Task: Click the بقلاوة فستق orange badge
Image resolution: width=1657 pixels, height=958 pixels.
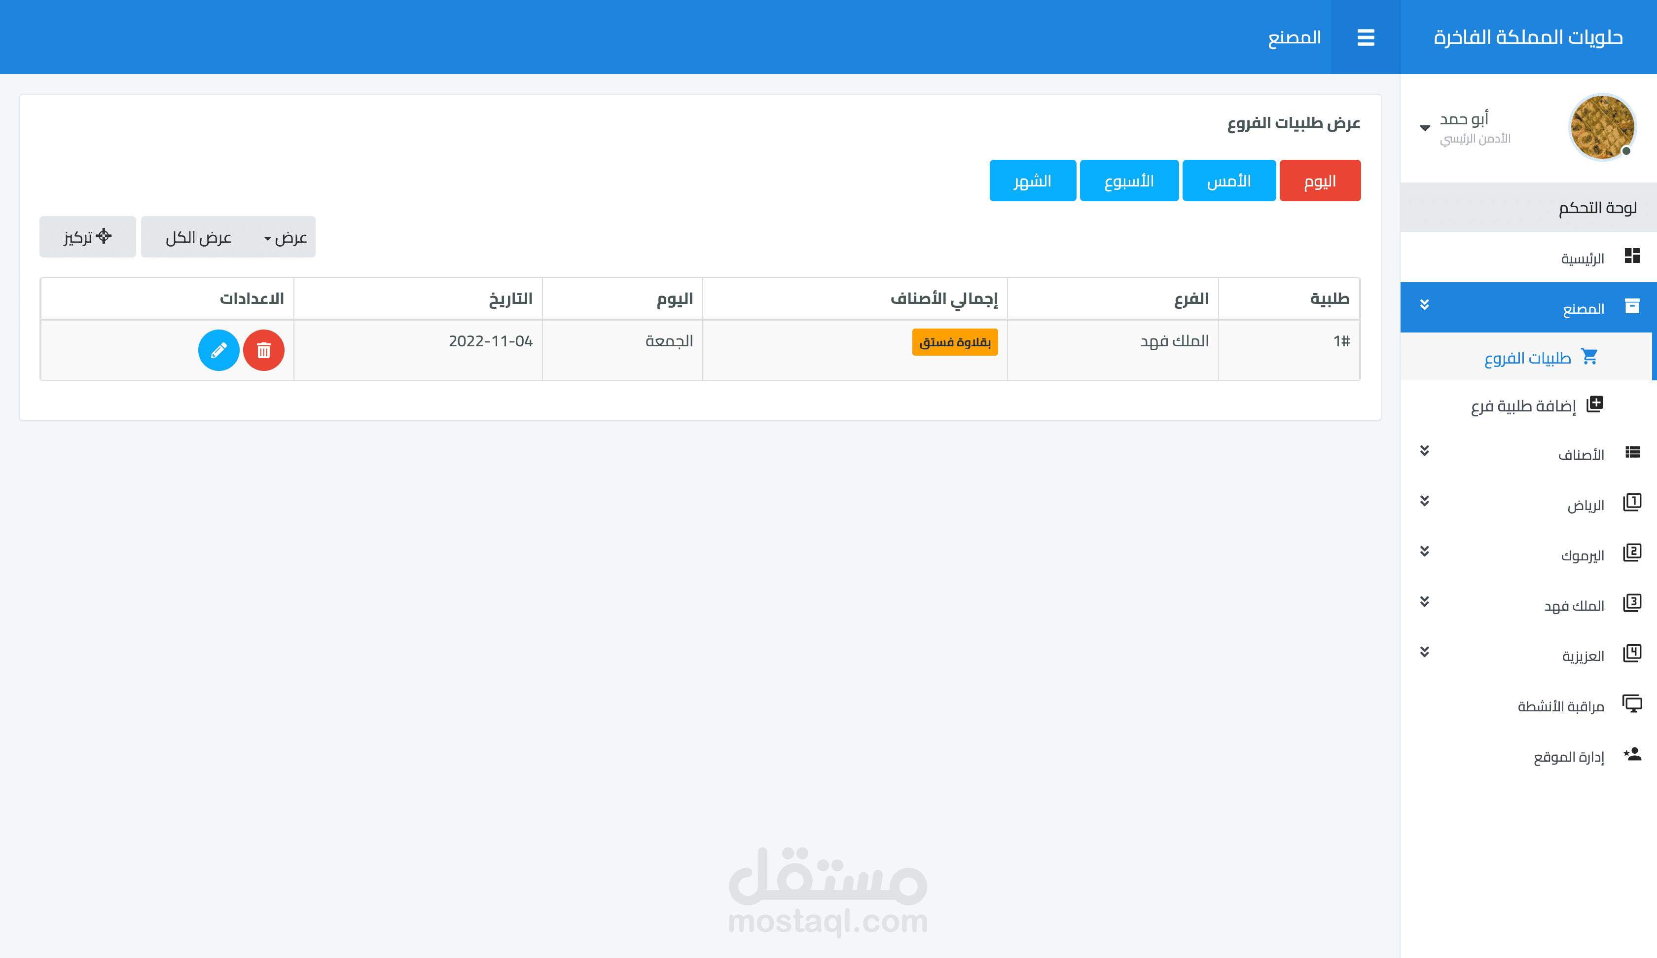Action: click(x=954, y=342)
